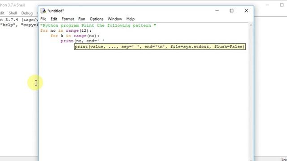Image resolution: width=287 pixels, height=161 pixels.
Task: Close the untitled editor window
Action: 246,11
